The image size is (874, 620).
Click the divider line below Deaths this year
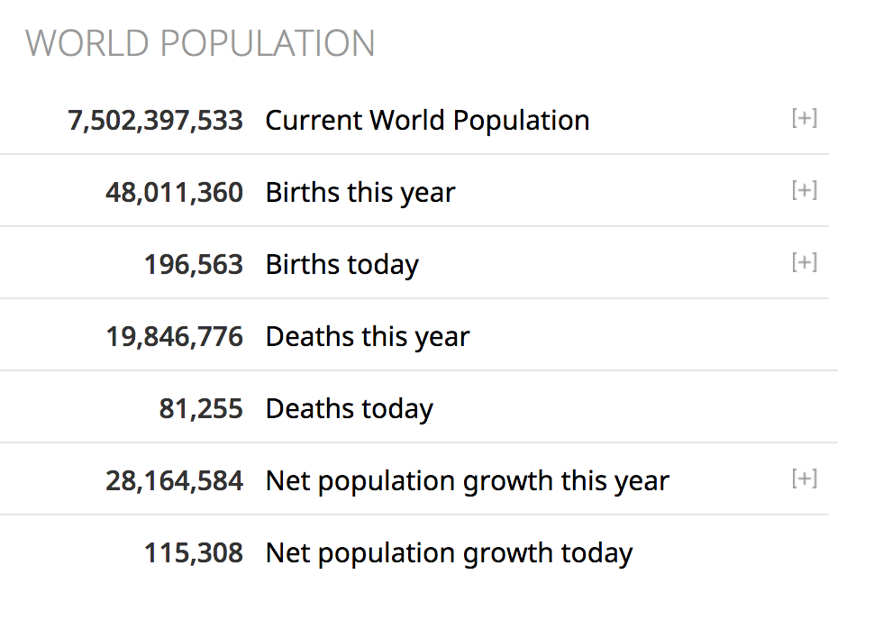pyautogui.click(x=419, y=370)
